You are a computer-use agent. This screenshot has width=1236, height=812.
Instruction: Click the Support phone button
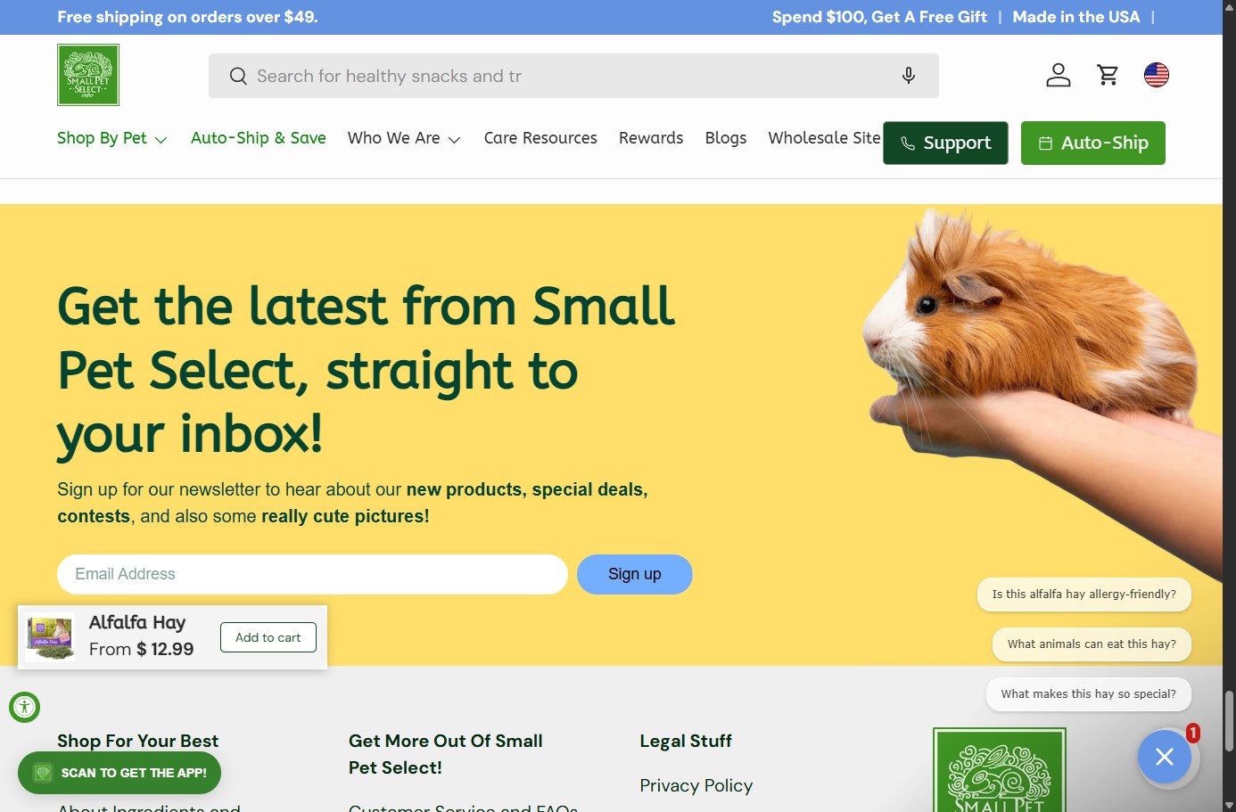click(x=945, y=143)
